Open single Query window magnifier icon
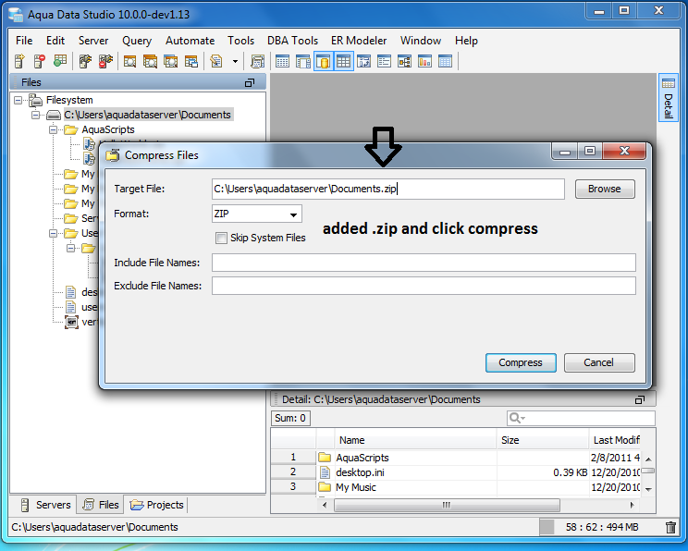 (129, 61)
